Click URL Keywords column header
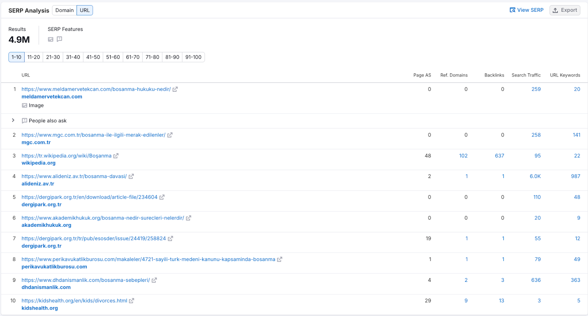 (565, 75)
